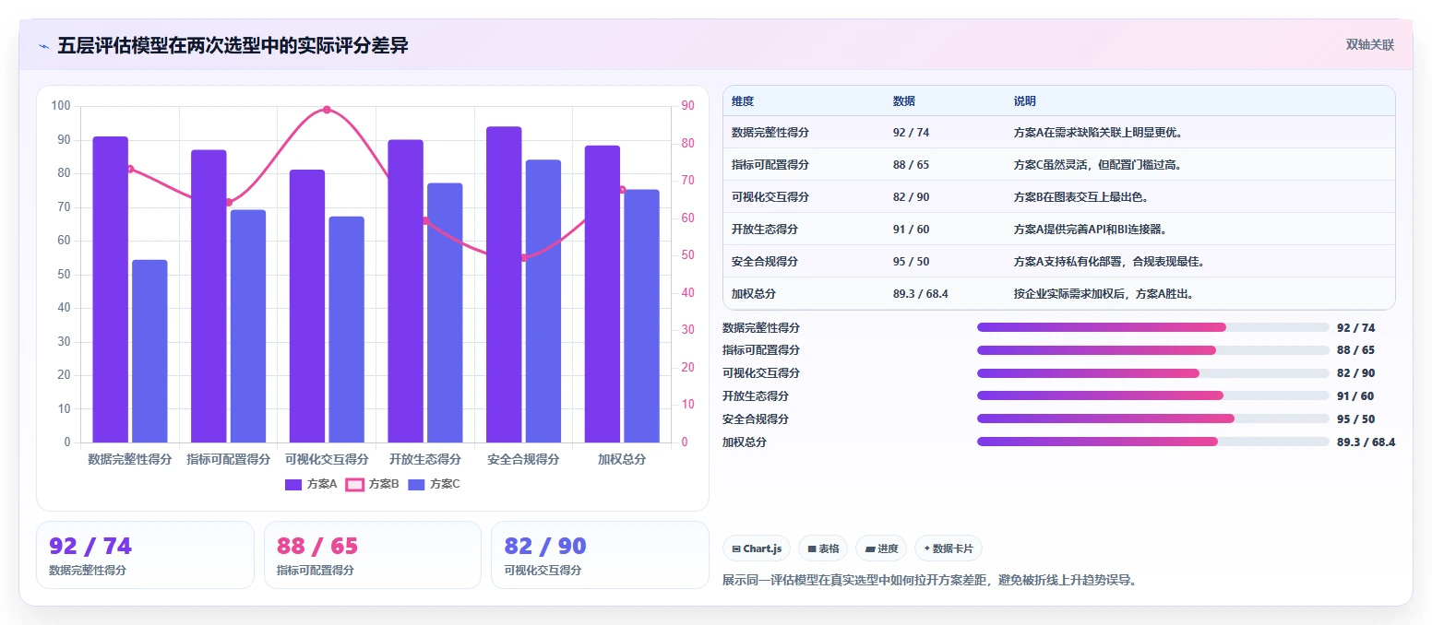Click the table cell showing 88 / 65

click(911, 165)
